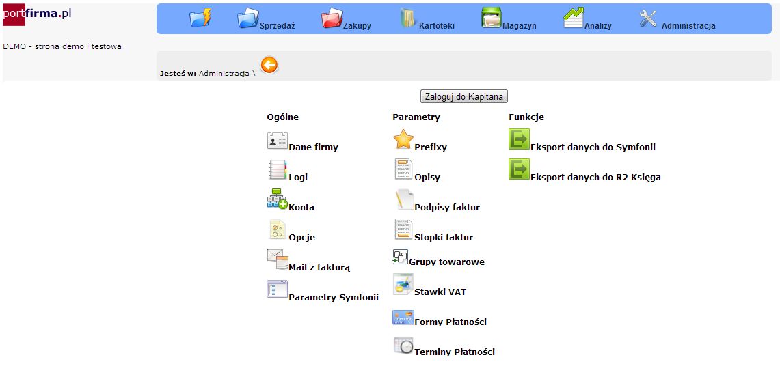Click the Opisy document icon
This screenshot has width=780, height=366.
coord(403,169)
